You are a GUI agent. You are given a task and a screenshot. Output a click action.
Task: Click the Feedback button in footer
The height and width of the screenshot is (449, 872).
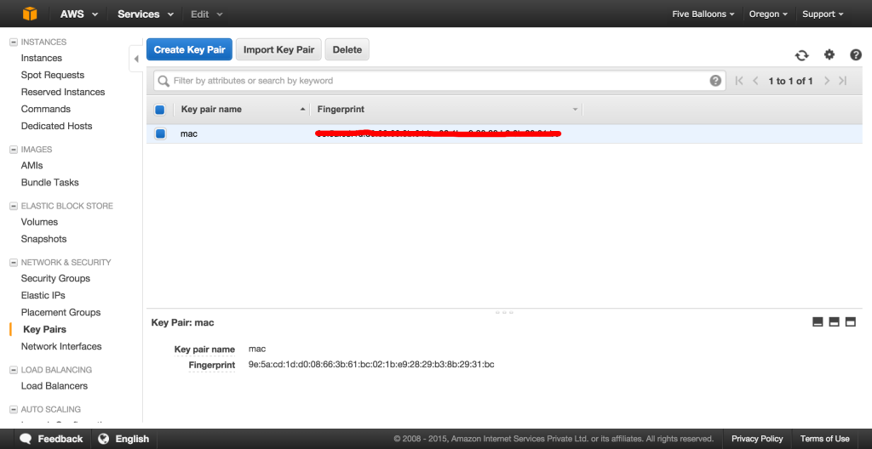(x=51, y=439)
